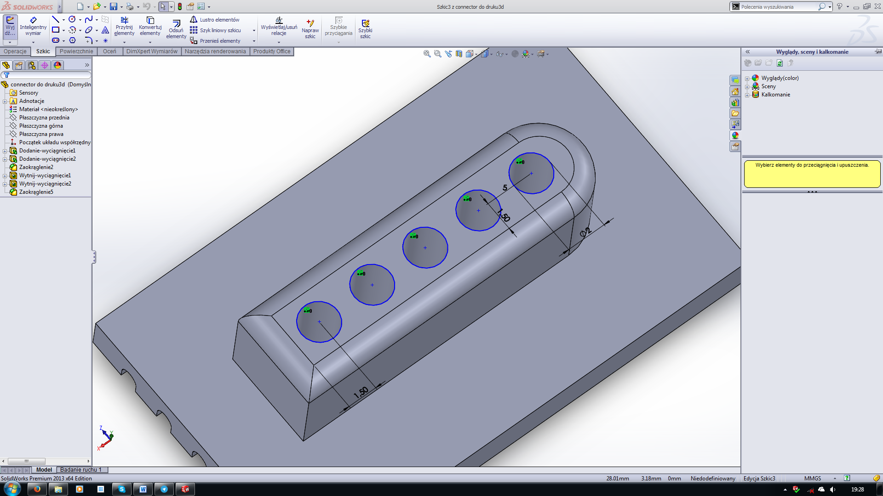Expand the Sceny category
Screen dimensions: 883x496
(747, 86)
